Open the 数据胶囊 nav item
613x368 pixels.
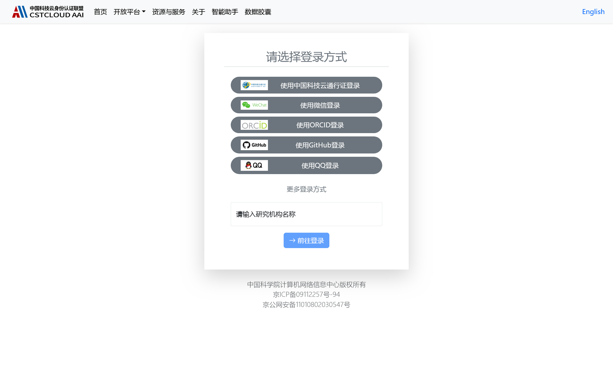point(258,12)
